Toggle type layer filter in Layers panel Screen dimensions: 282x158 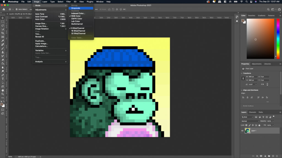click(263, 117)
